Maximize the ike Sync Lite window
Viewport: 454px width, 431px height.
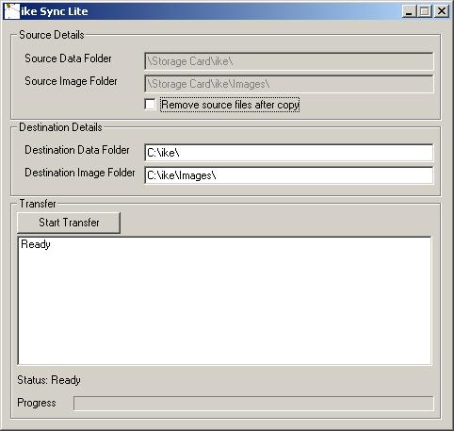pyautogui.click(x=425, y=11)
